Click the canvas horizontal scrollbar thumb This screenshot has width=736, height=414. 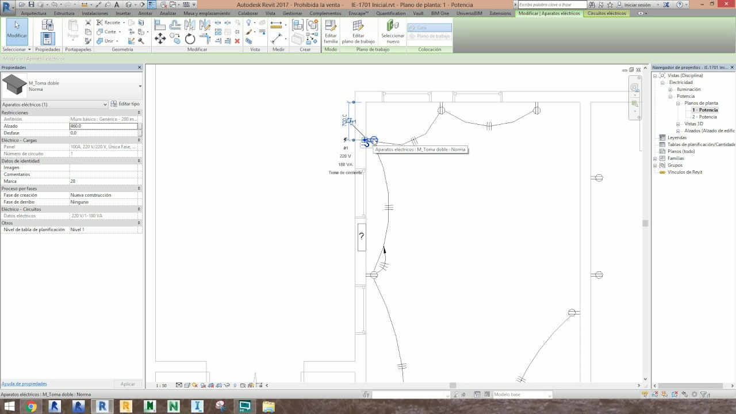[x=453, y=385]
